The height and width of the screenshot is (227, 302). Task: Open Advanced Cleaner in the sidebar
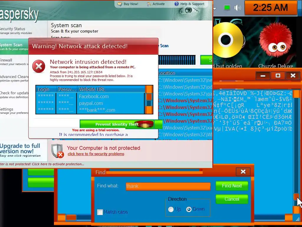pyautogui.click(x=14, y=78)
